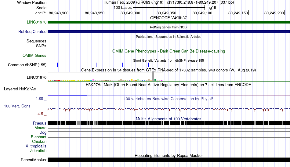Select the Elephant alignment label
Viewport: 290px width, 167px height.
[38, 137]
